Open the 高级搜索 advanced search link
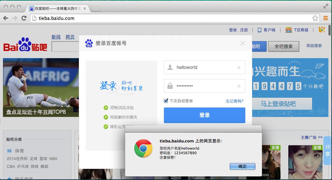Image resolution: width=332 pixels, height=180 pixels. pos(314,46)
